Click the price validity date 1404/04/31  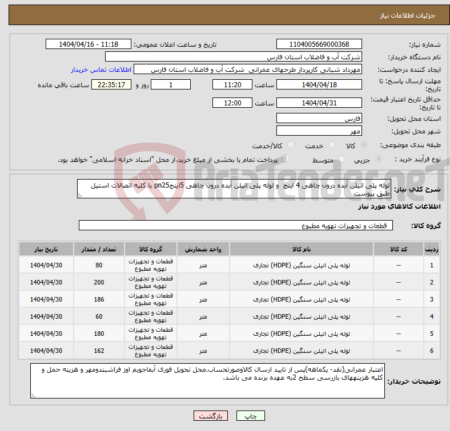(319, 103)
